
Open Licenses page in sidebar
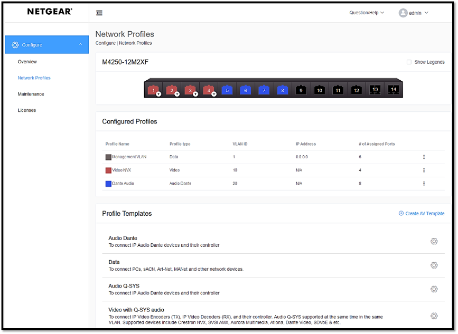pos(26,110)
